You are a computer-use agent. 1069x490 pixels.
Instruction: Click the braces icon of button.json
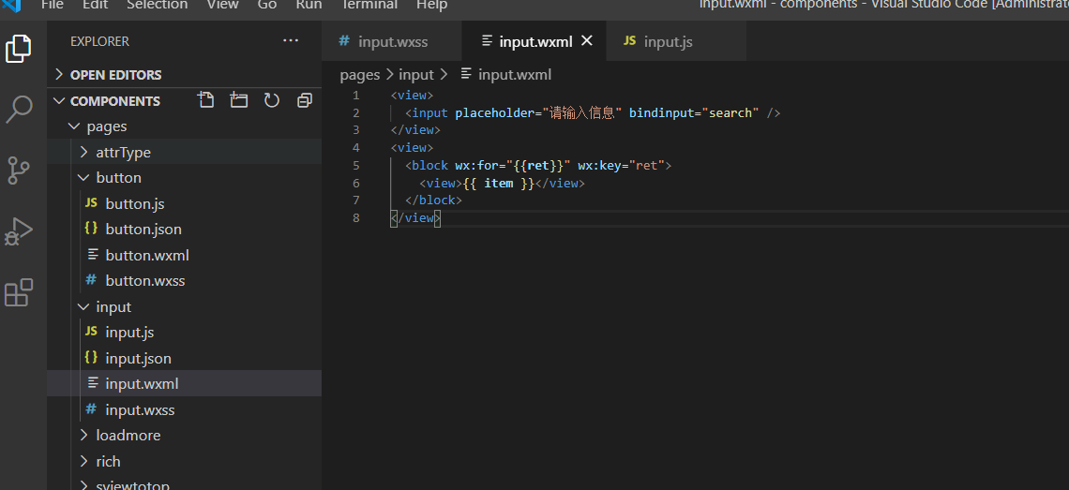[x=91, y=229]
